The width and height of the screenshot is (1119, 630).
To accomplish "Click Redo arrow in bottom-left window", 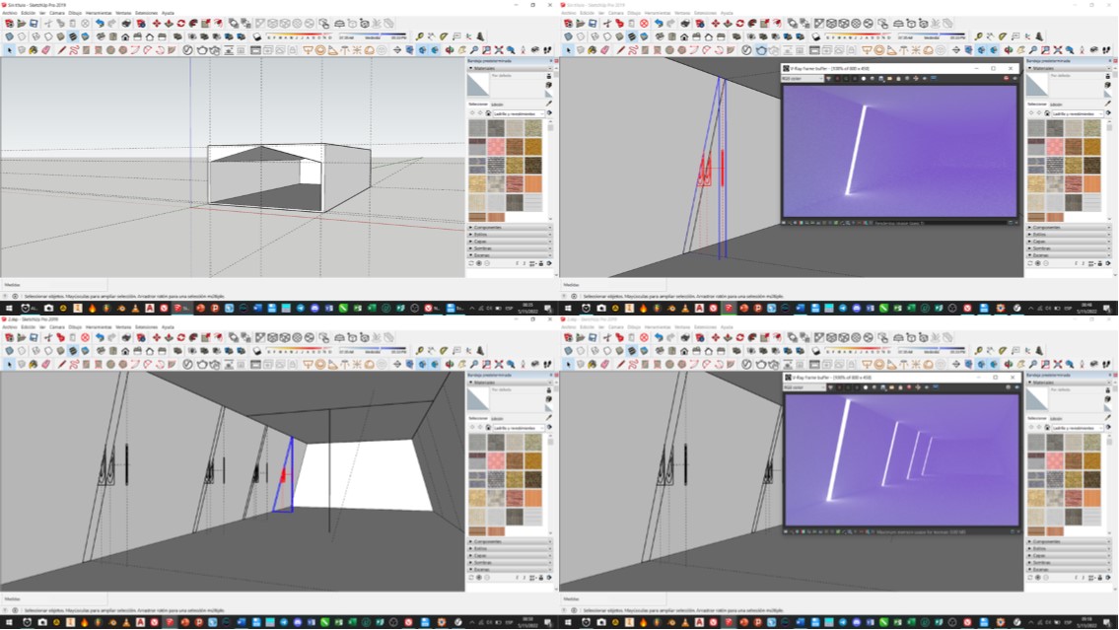I will click(112, 337).
